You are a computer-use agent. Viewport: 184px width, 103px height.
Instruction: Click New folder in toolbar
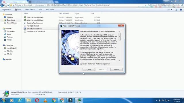click(50, 10)
